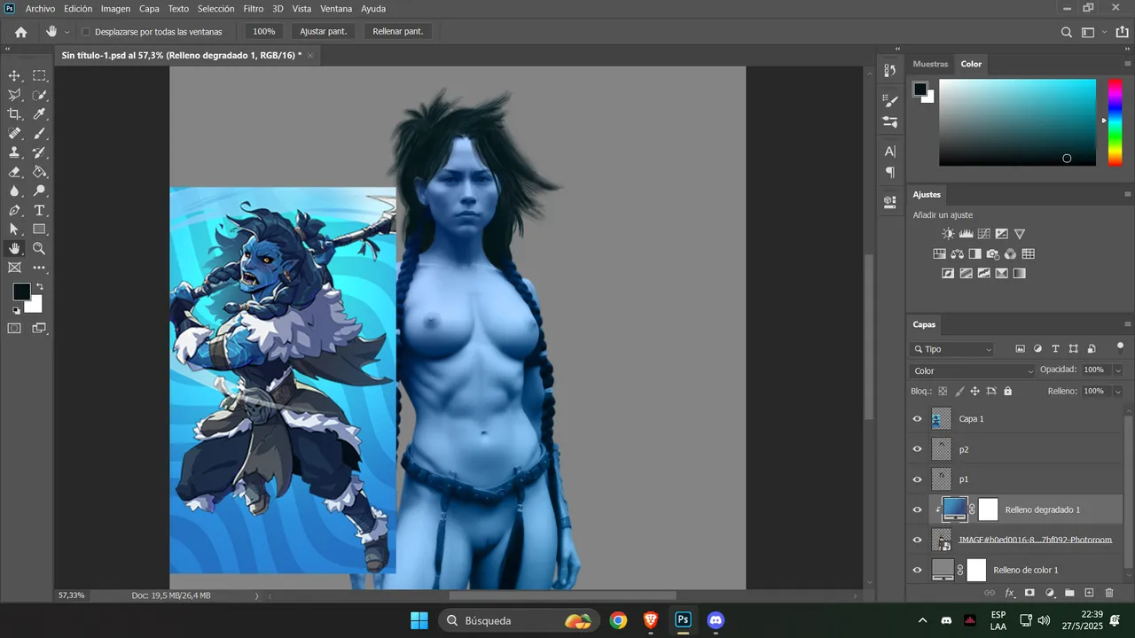Viewport: 1135px width, 638px height.
Task: Toggle lock transparent pixels
Action: tap(943, 391)
